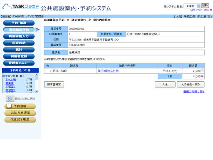Viewport: 213px width, 160px height.
Task: Click the blue arrow beside 宿泊施設予約
Action: tap(37, 30)
